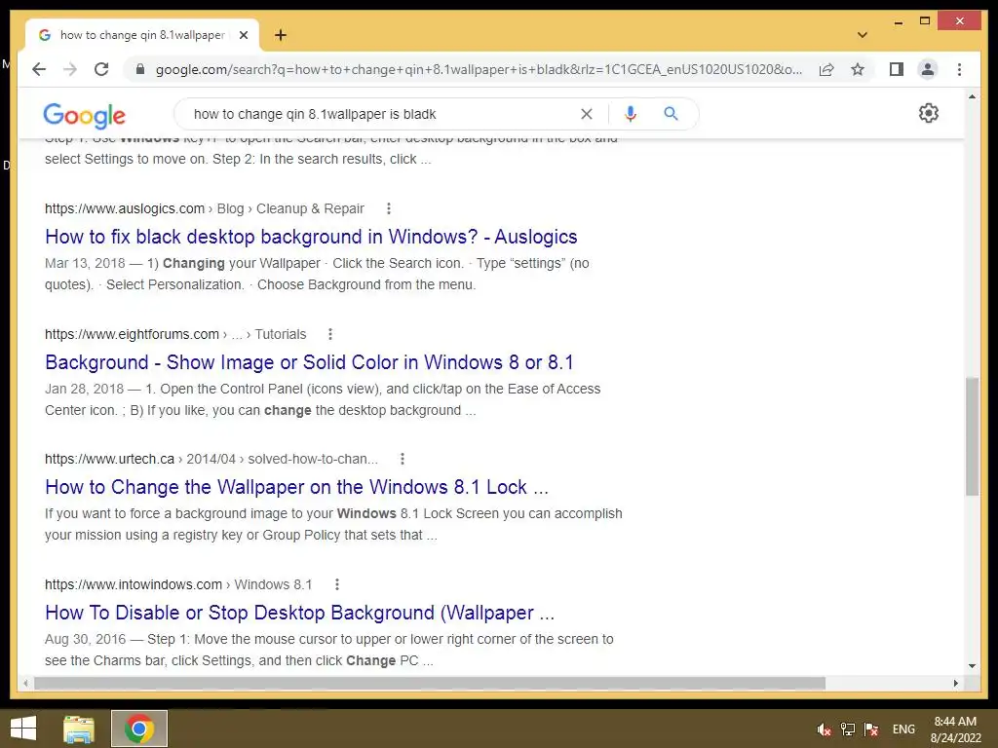This screenshot has width=998, height=748.
Task: Click the forward navigation arrow
Action: 70,69
